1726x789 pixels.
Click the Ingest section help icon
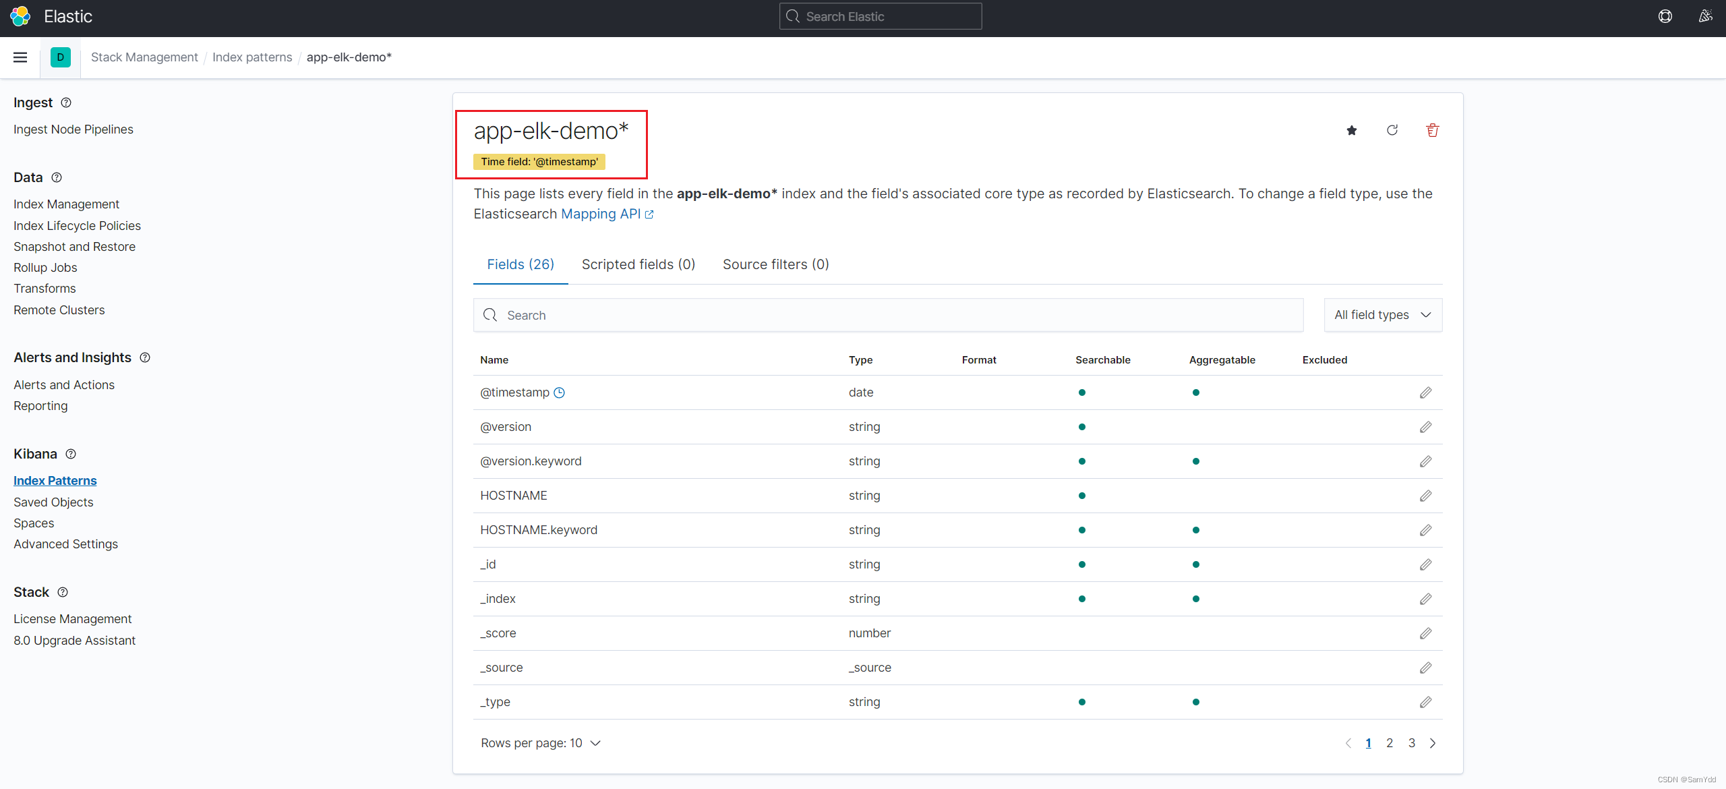66,103
